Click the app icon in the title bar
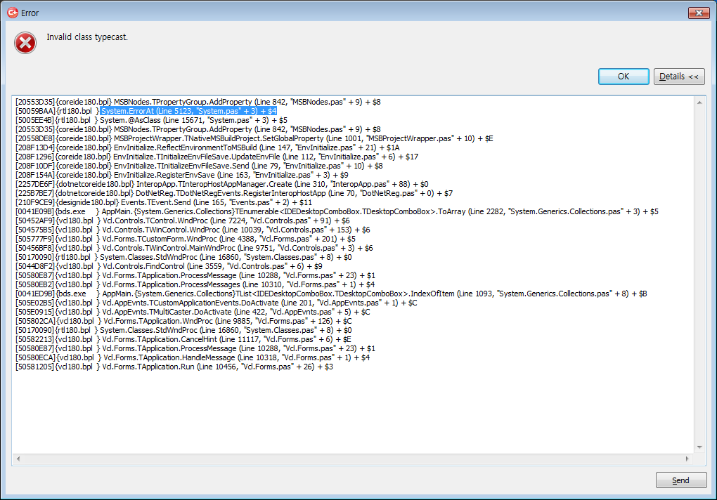 coord(12,13)
